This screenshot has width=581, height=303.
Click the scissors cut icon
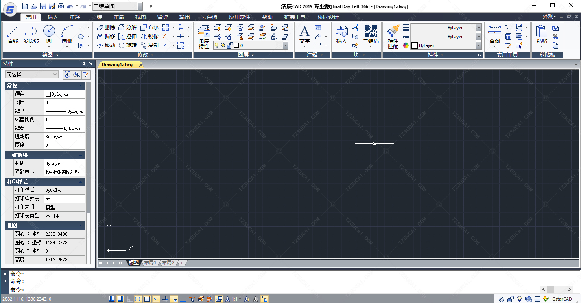coord(555,37)
